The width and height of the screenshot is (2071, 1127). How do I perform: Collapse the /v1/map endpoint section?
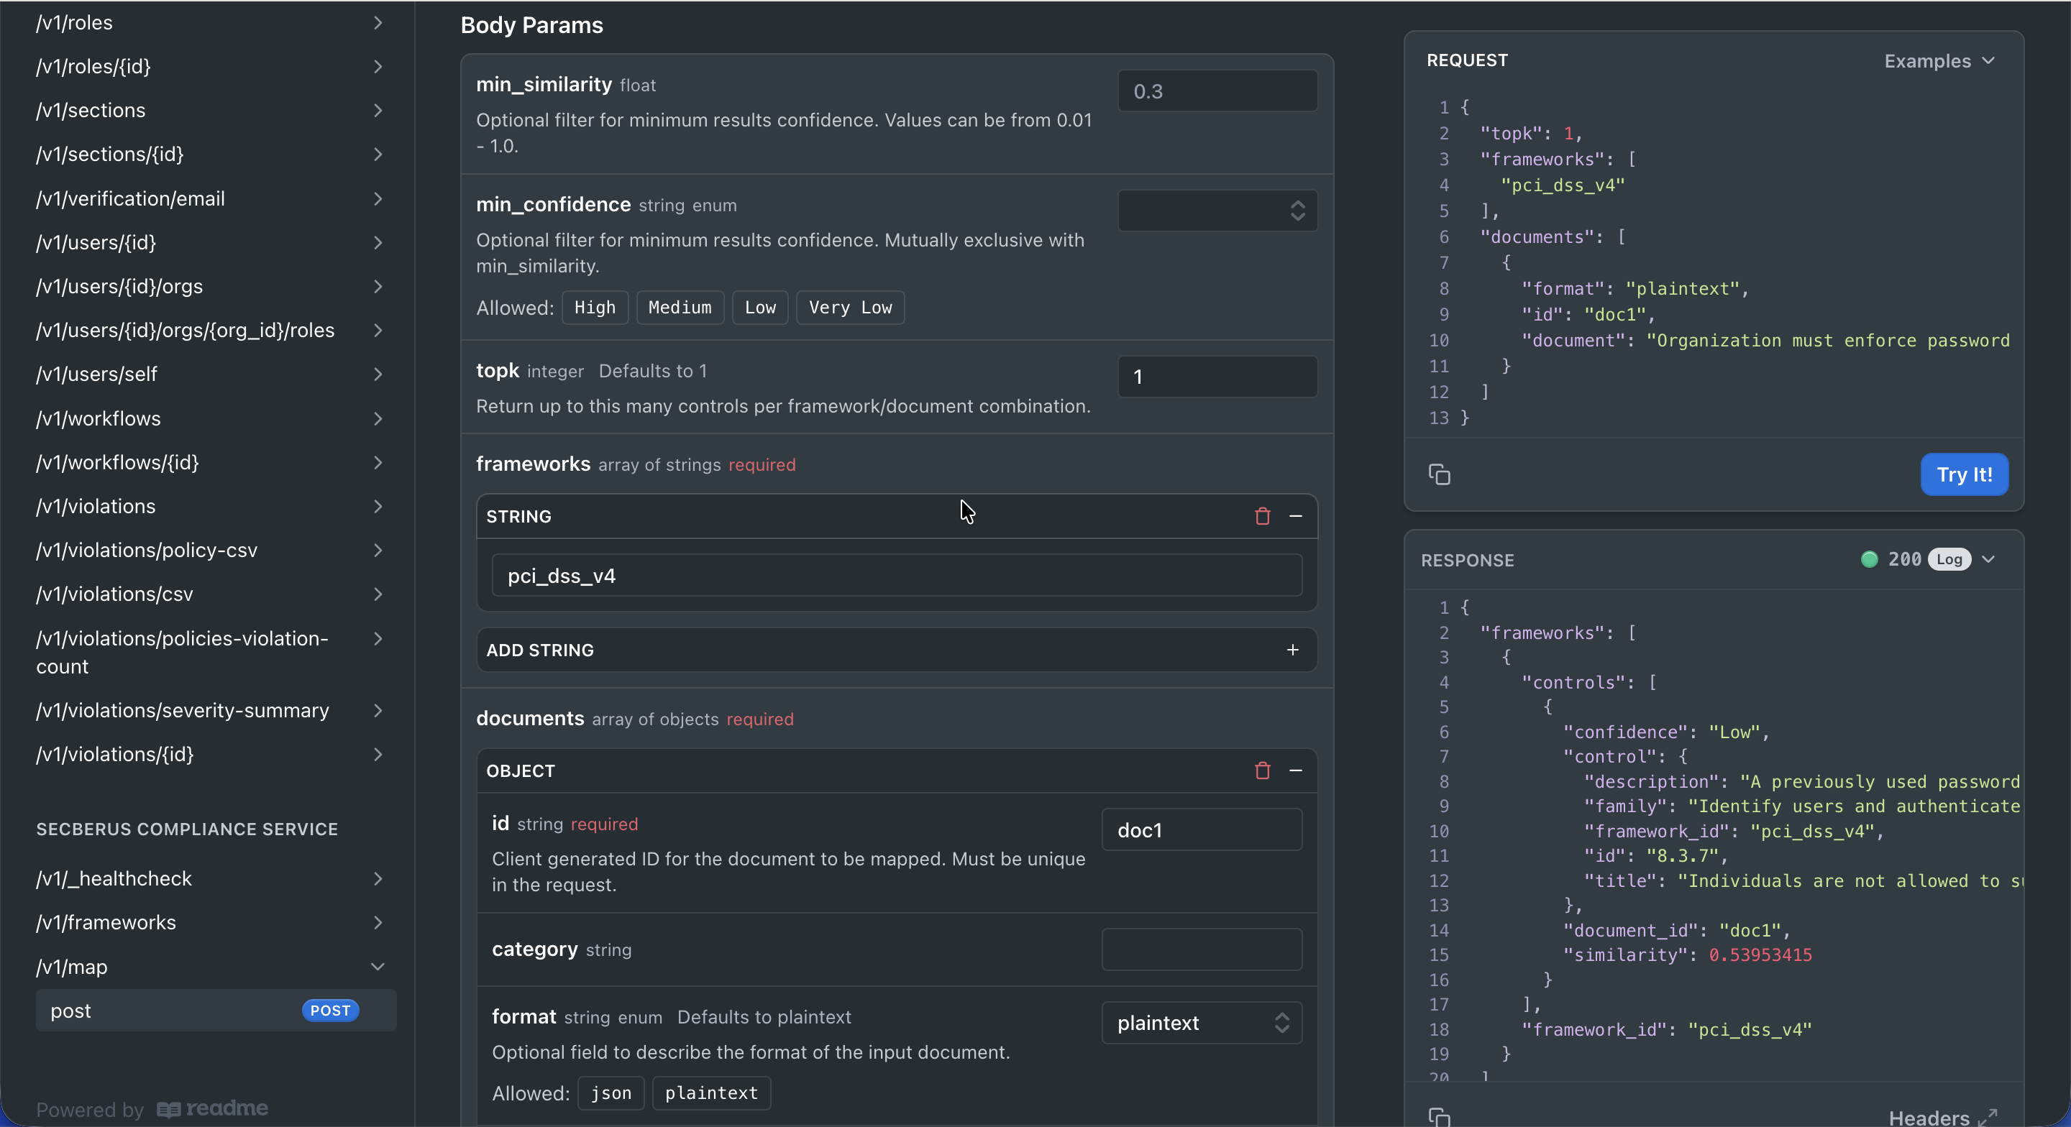coord(377,966)
